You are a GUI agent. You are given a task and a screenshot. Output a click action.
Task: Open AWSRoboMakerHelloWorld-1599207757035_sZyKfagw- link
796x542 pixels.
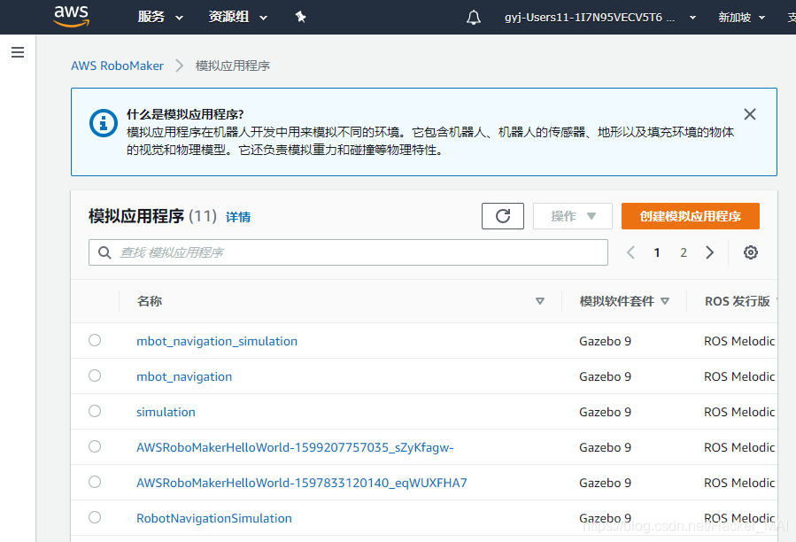pos(295,447)
